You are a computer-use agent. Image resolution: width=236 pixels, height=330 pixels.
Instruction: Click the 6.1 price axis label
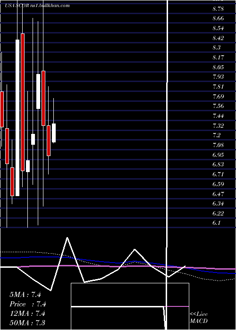click(217, 223)
